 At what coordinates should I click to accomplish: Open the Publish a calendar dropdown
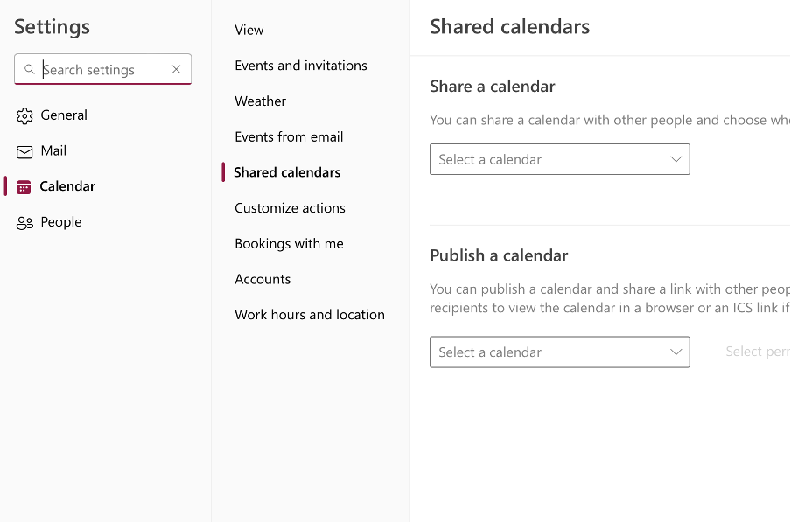tap(559, 352)
